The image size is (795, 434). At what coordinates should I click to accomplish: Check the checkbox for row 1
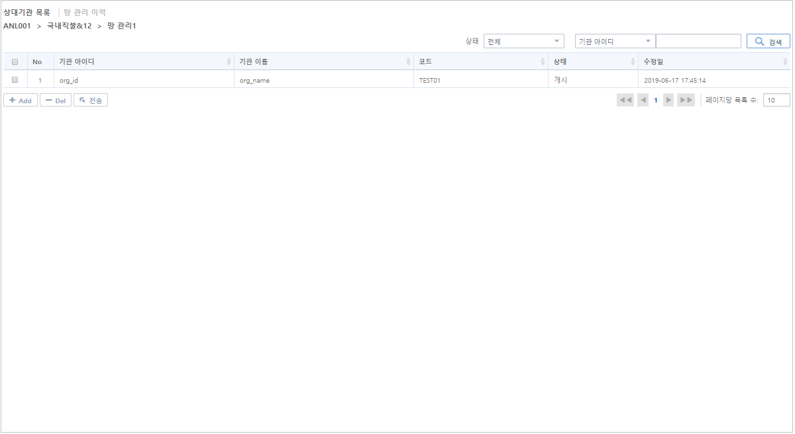pyautogui.click(x=15, y=79)
